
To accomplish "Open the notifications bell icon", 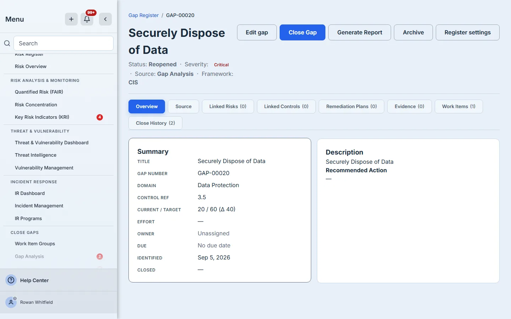I will coord(87,19).
